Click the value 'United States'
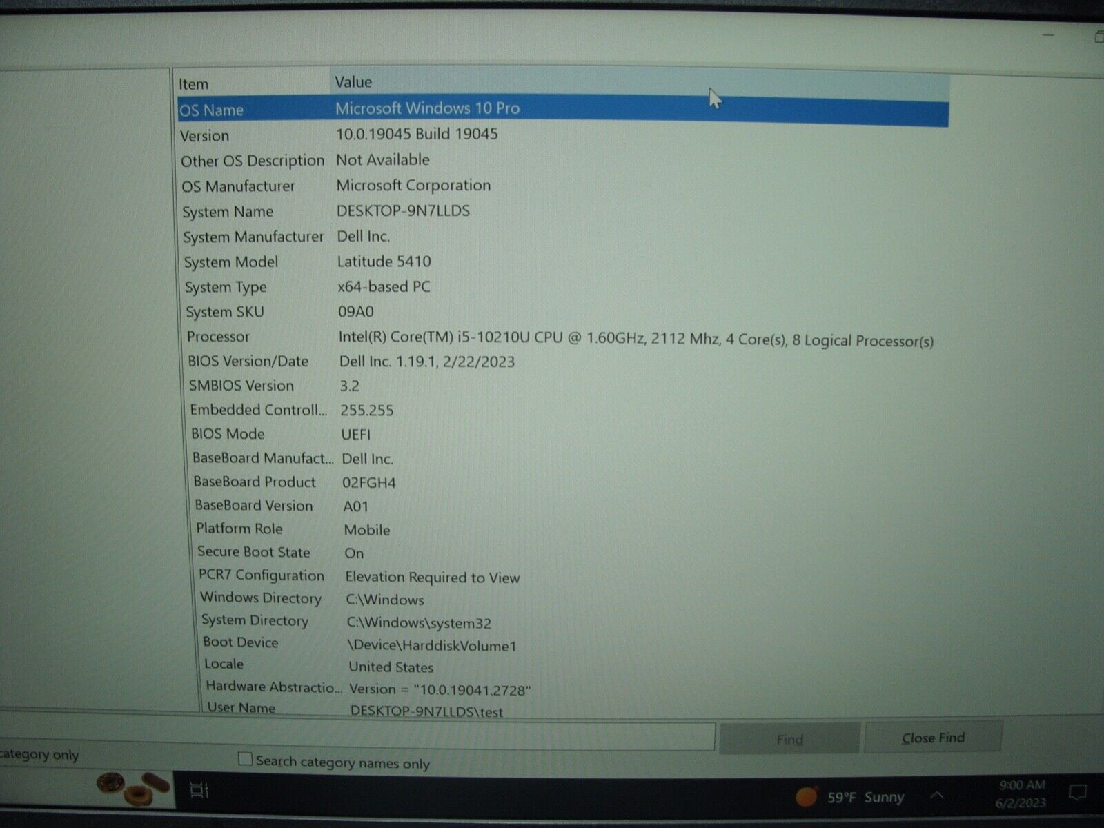This screenshot has width=1104, height=828. (391, 667)
